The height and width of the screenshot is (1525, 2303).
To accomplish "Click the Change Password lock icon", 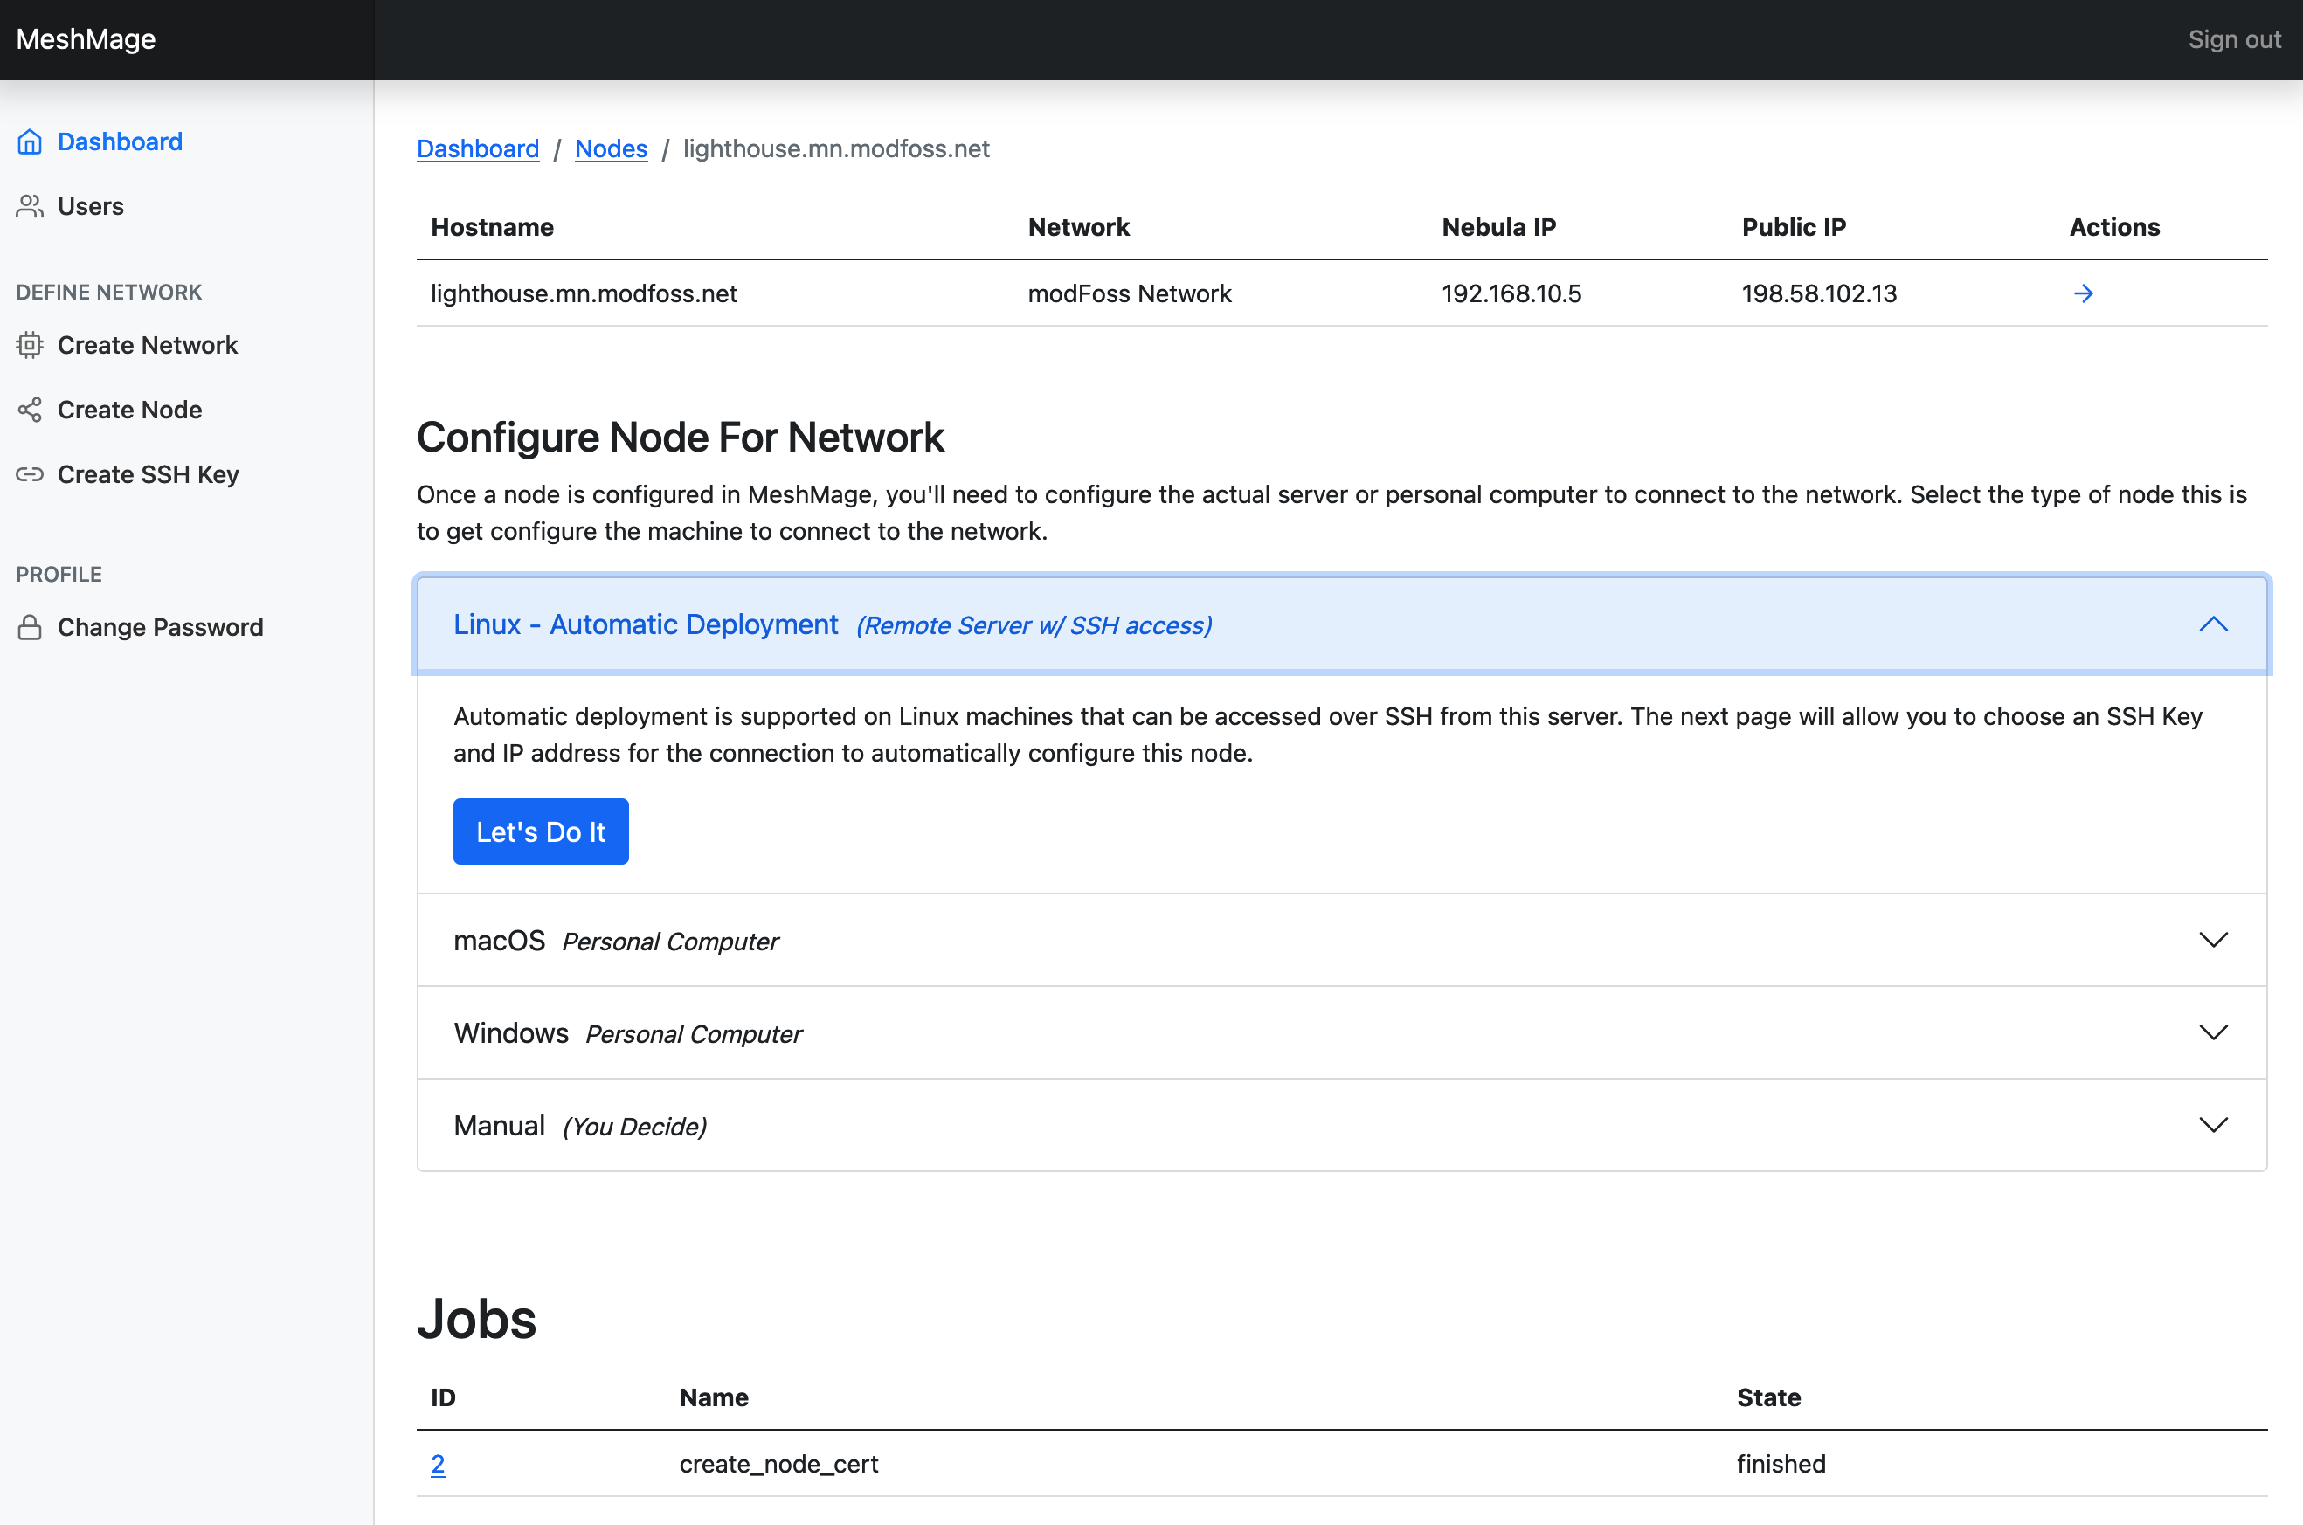I will point(29,627).
